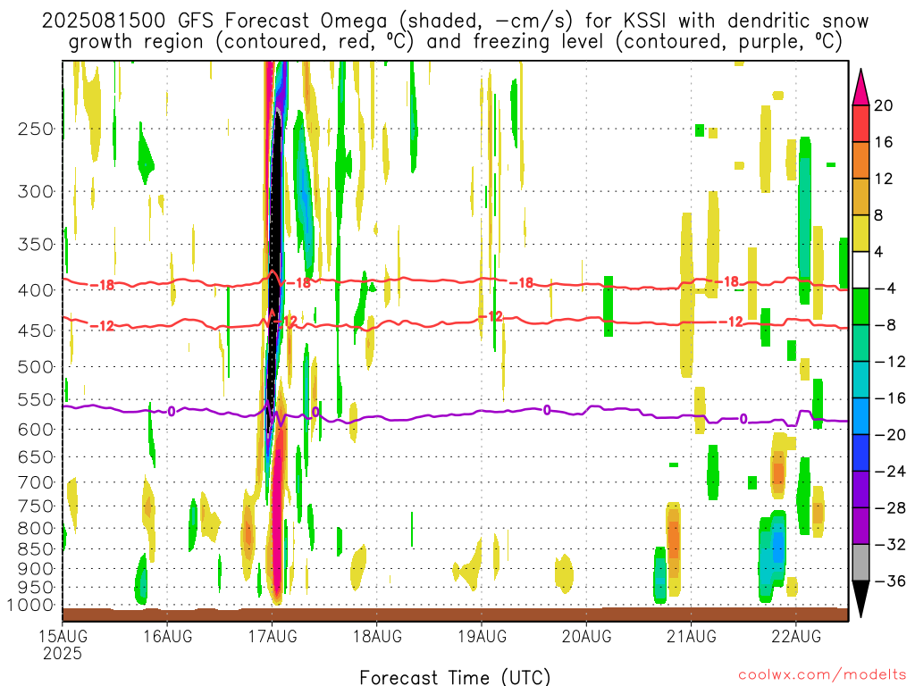Screen dimensions: 915x686
Task: Click the subtitle line beginning 'growth region (contoured, red'
Action: 455,42
